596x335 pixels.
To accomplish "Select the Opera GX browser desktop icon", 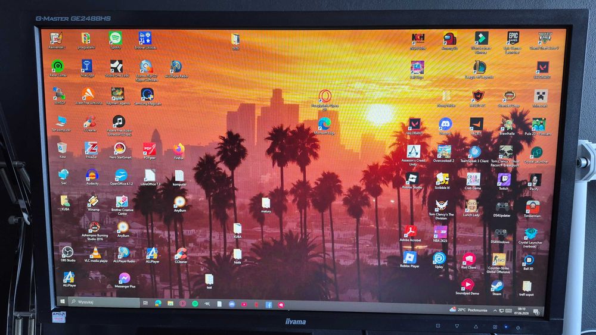I will pyautogui.click(x=325, y=100).
